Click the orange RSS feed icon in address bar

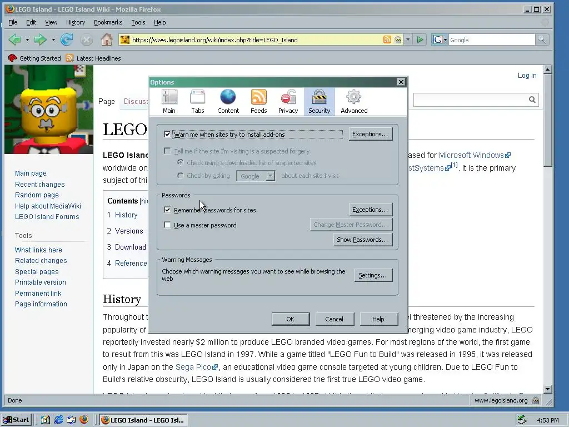pos(387,39)
